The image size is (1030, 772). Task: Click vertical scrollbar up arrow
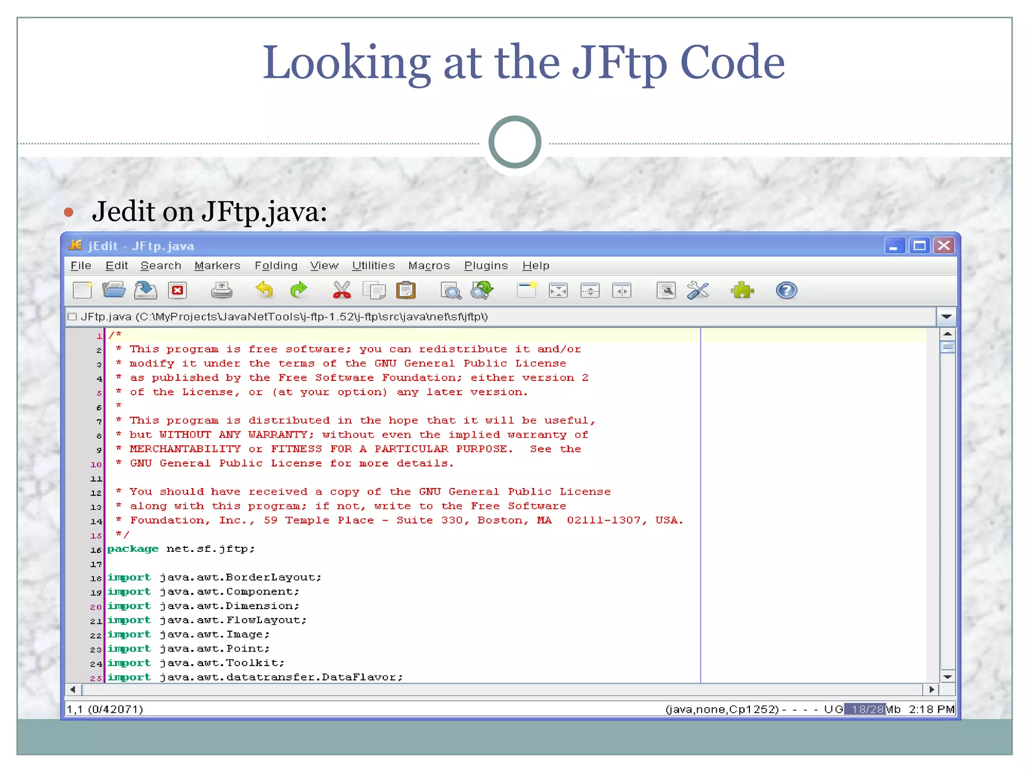pos(948,334)
